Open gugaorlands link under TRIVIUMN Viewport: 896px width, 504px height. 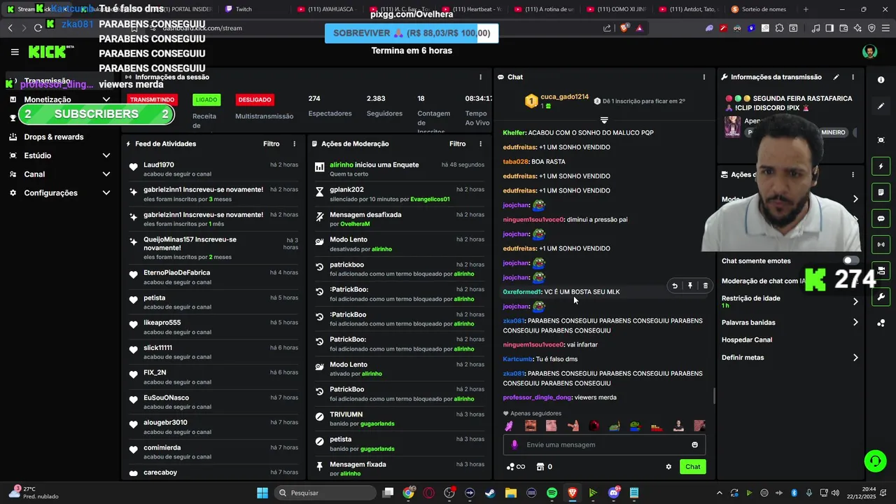click(377, 423)
